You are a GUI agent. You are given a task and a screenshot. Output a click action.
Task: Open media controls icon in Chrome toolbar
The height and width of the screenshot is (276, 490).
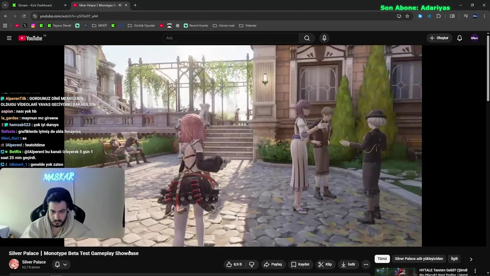[x=466, y=16]
